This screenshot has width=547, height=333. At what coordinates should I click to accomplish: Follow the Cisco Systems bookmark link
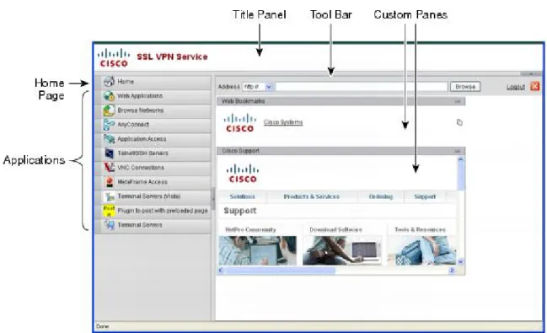[x=283, y=122]
